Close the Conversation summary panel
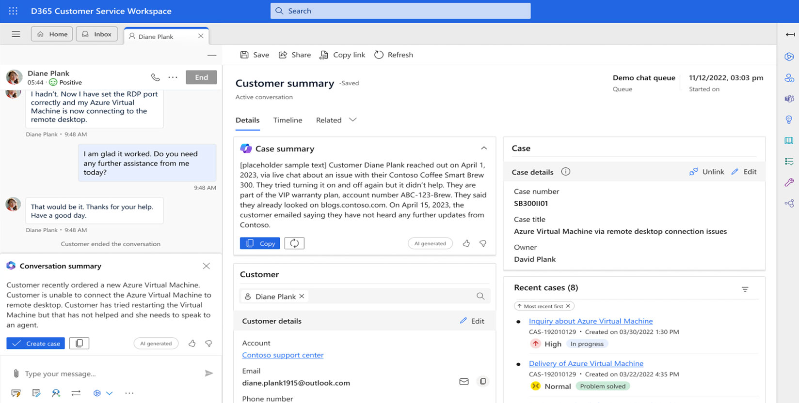Image resolution: width=799 pixels, height=403 pixels. pos(207,266)
